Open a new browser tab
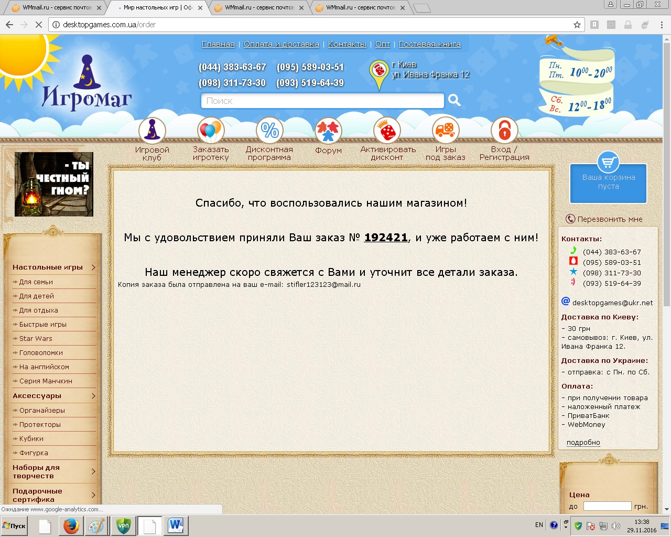This screenshot has height=537, width=671. pyautogui.click(x=421, y=8)
